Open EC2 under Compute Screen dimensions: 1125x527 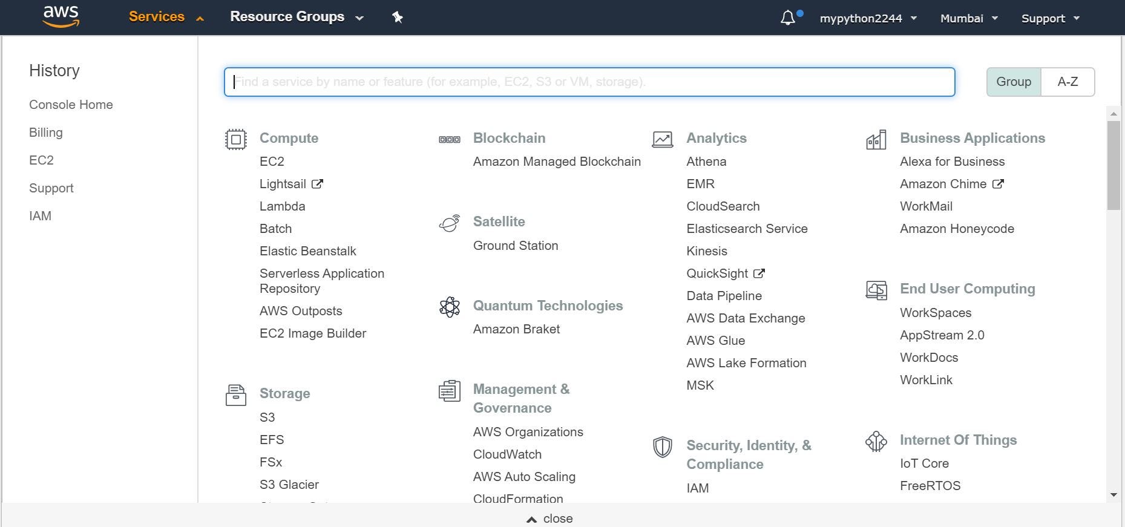[x=272, y=162]
